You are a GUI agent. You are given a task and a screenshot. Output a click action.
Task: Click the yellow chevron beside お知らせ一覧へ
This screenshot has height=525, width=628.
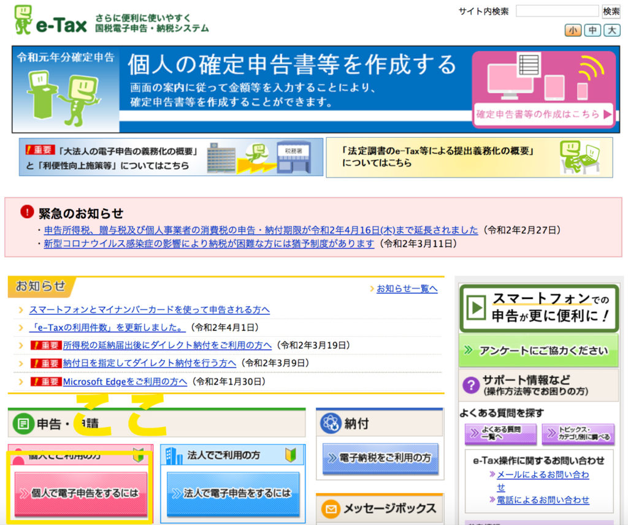pyautogui.click(x=372, y=289)
